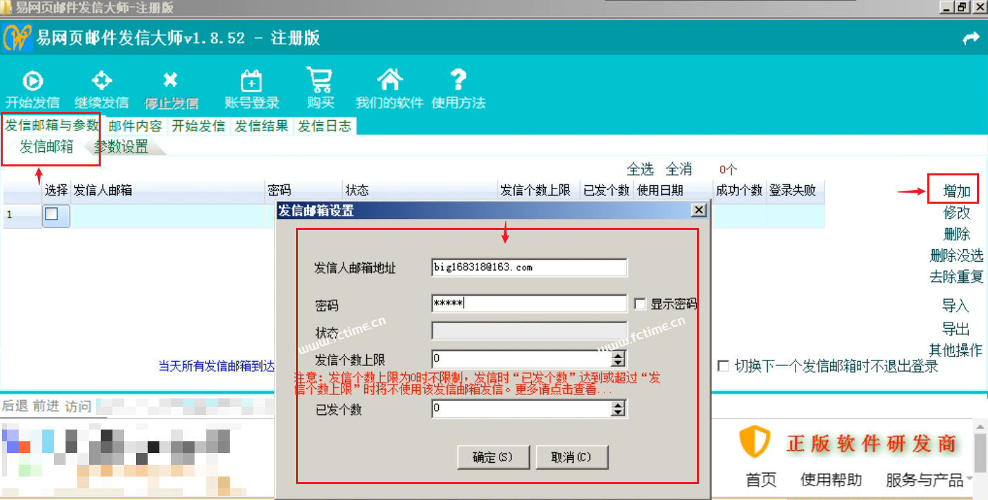Click the 密码 password field

(x=529, y=303)
